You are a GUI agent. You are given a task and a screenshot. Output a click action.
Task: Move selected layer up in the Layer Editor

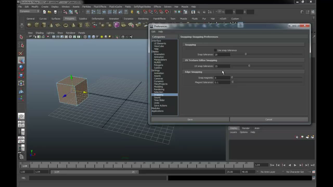(x=297, y=137)
